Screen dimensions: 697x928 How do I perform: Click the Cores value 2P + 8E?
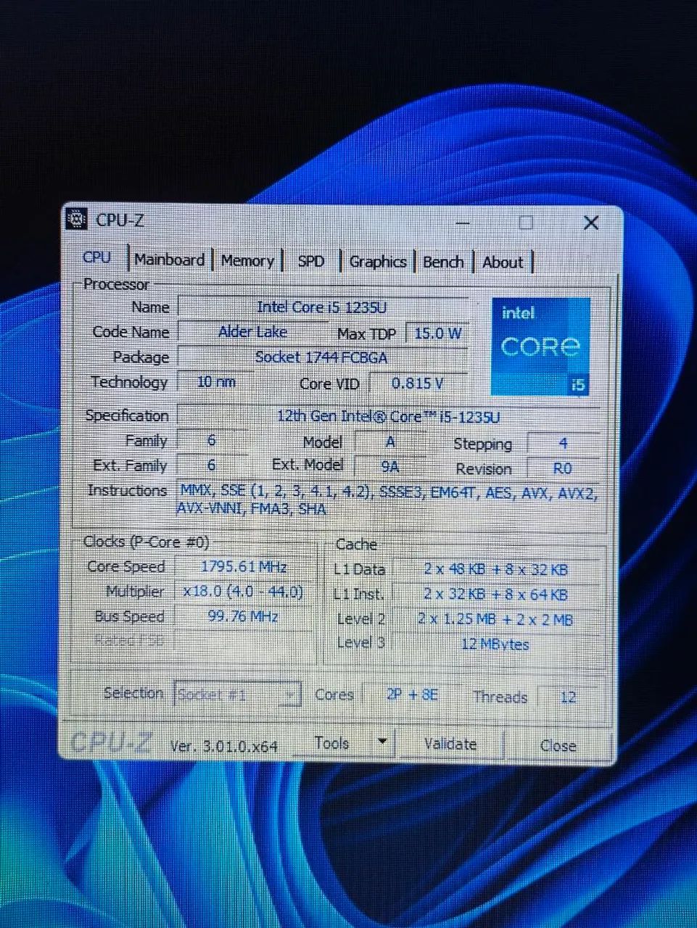coord(412,695)
